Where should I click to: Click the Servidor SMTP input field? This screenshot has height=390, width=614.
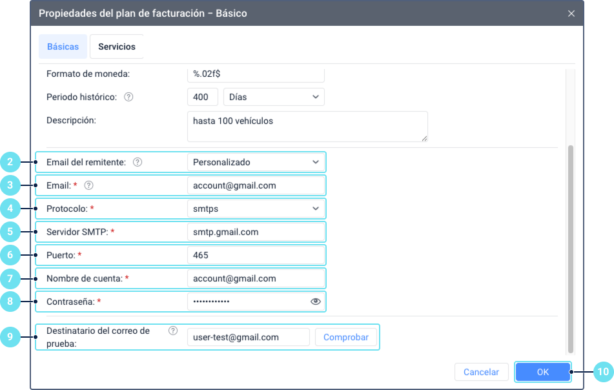256,232
